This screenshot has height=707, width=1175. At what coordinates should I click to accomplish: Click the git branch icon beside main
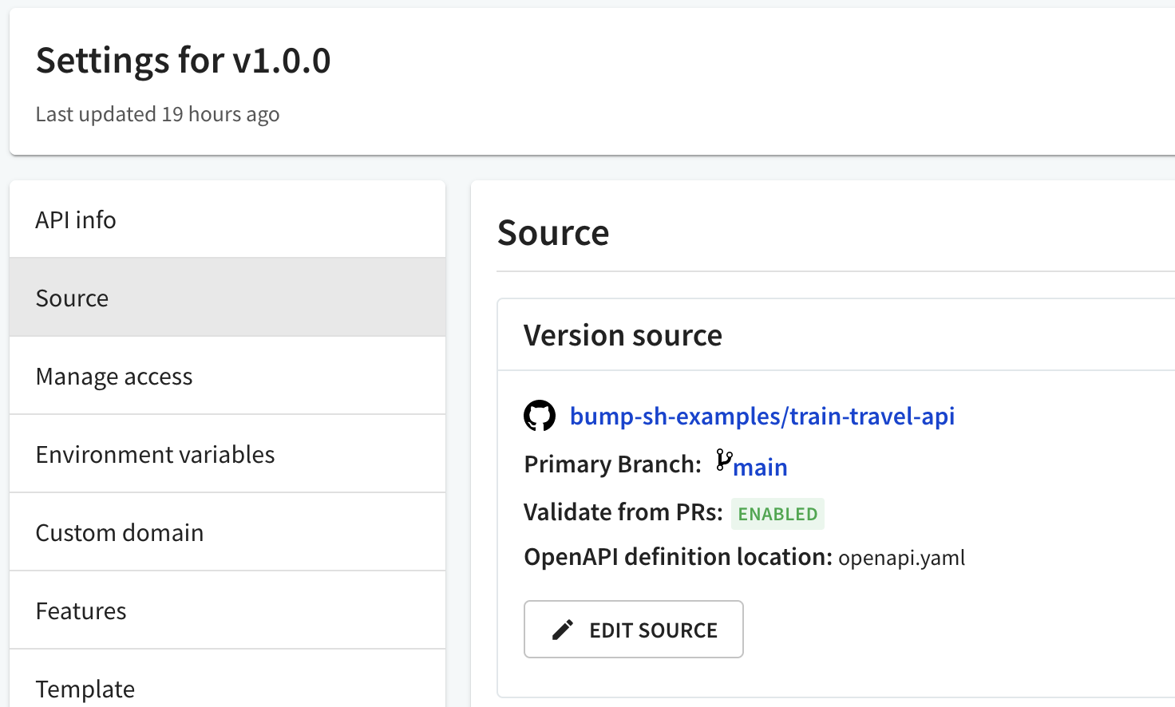click(x=724, y=460)
